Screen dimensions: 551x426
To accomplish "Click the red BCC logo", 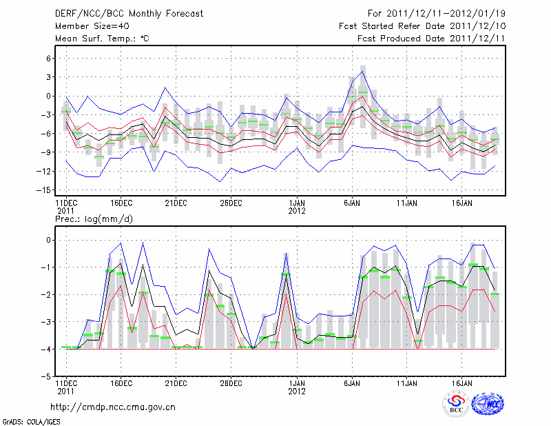I will 455,403.
